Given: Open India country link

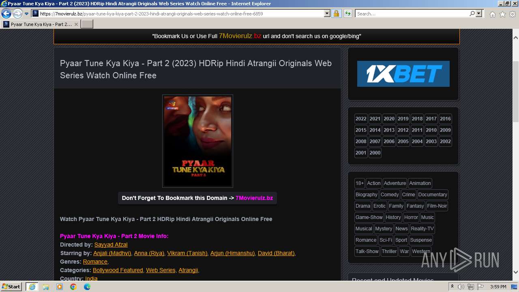Looking at the screenshot, I should point(91,279).
